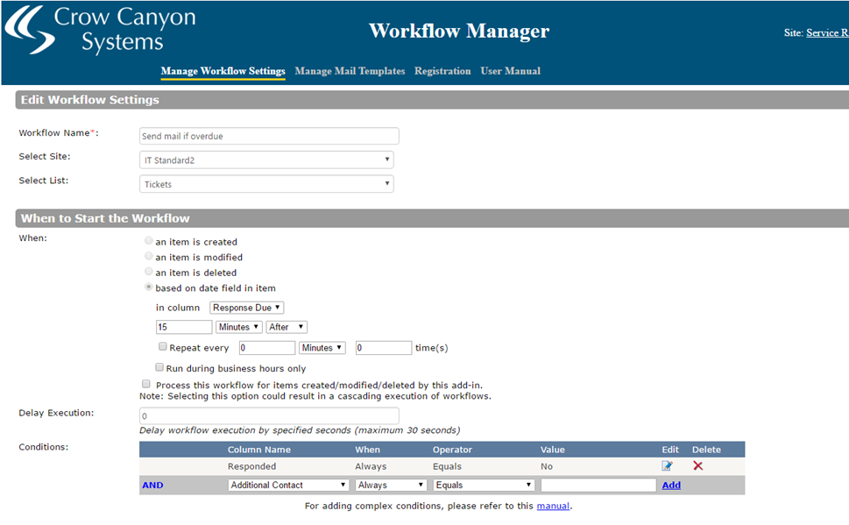Expand the Response Due column dropdown
Screen dimensions: 849x525
pos(247,308)
